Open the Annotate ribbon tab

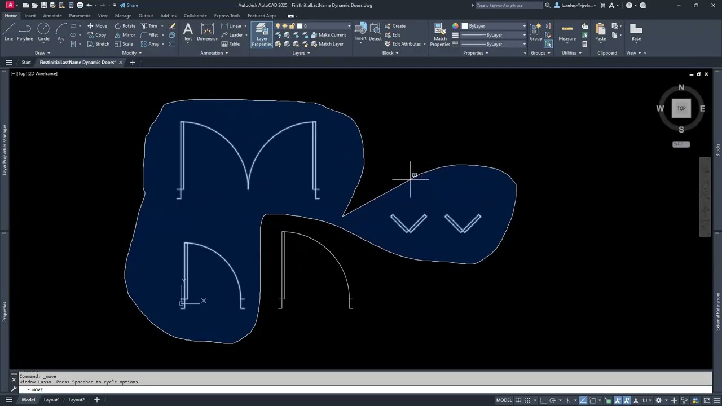(x=52, y=16)
